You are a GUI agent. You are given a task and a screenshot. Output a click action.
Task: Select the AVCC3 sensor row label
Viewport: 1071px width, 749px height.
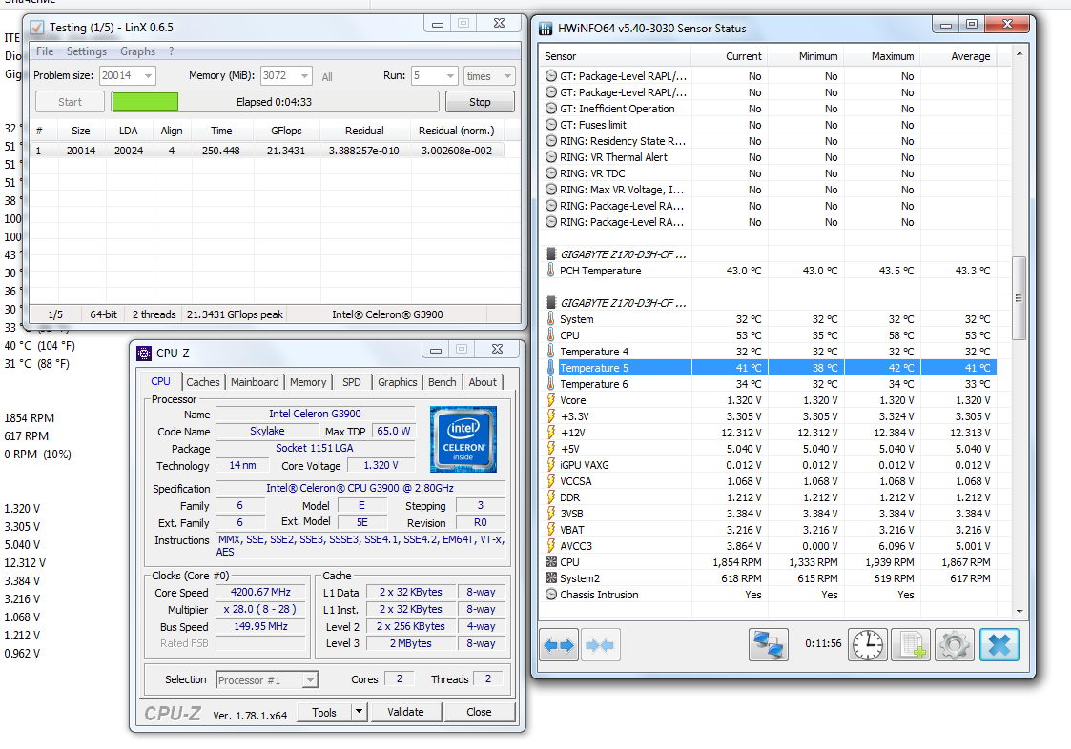576,545
